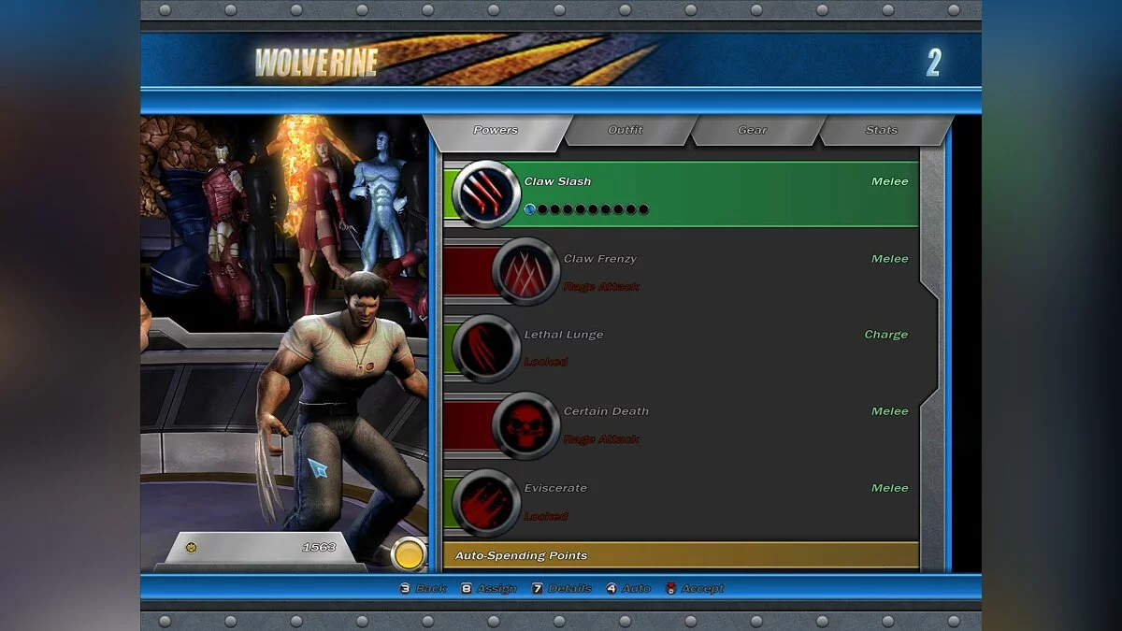Click the 1563 credits value
Viewport: 1122px width, 631px height.
click(319, 548)
